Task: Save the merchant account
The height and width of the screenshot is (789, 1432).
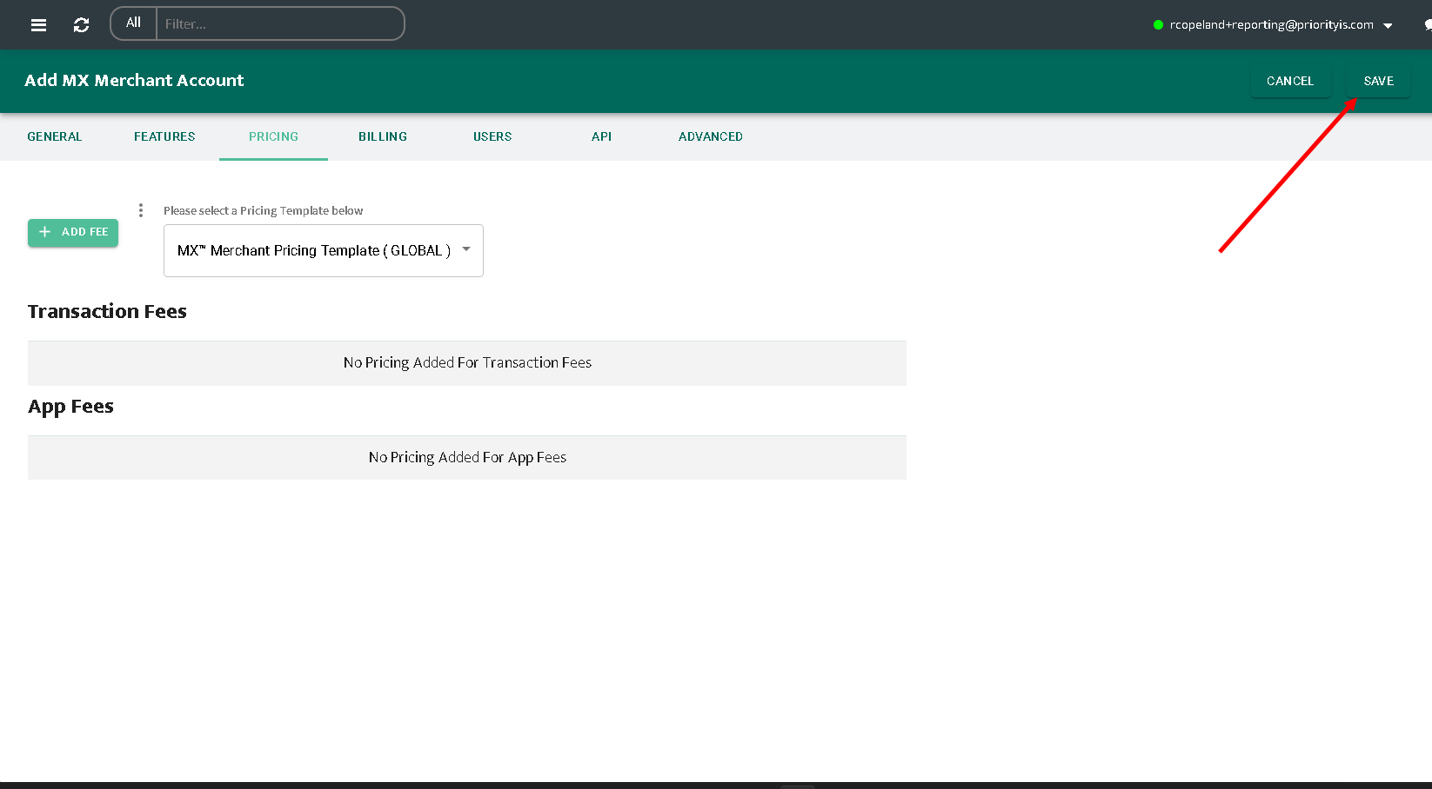Action: tap(1378, 81)
